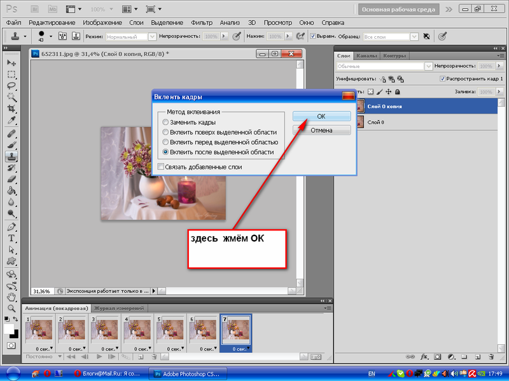Add a layer mask from Layers panel
The height and width of the screenshot is (381, 509).
(x=438, y=357)
